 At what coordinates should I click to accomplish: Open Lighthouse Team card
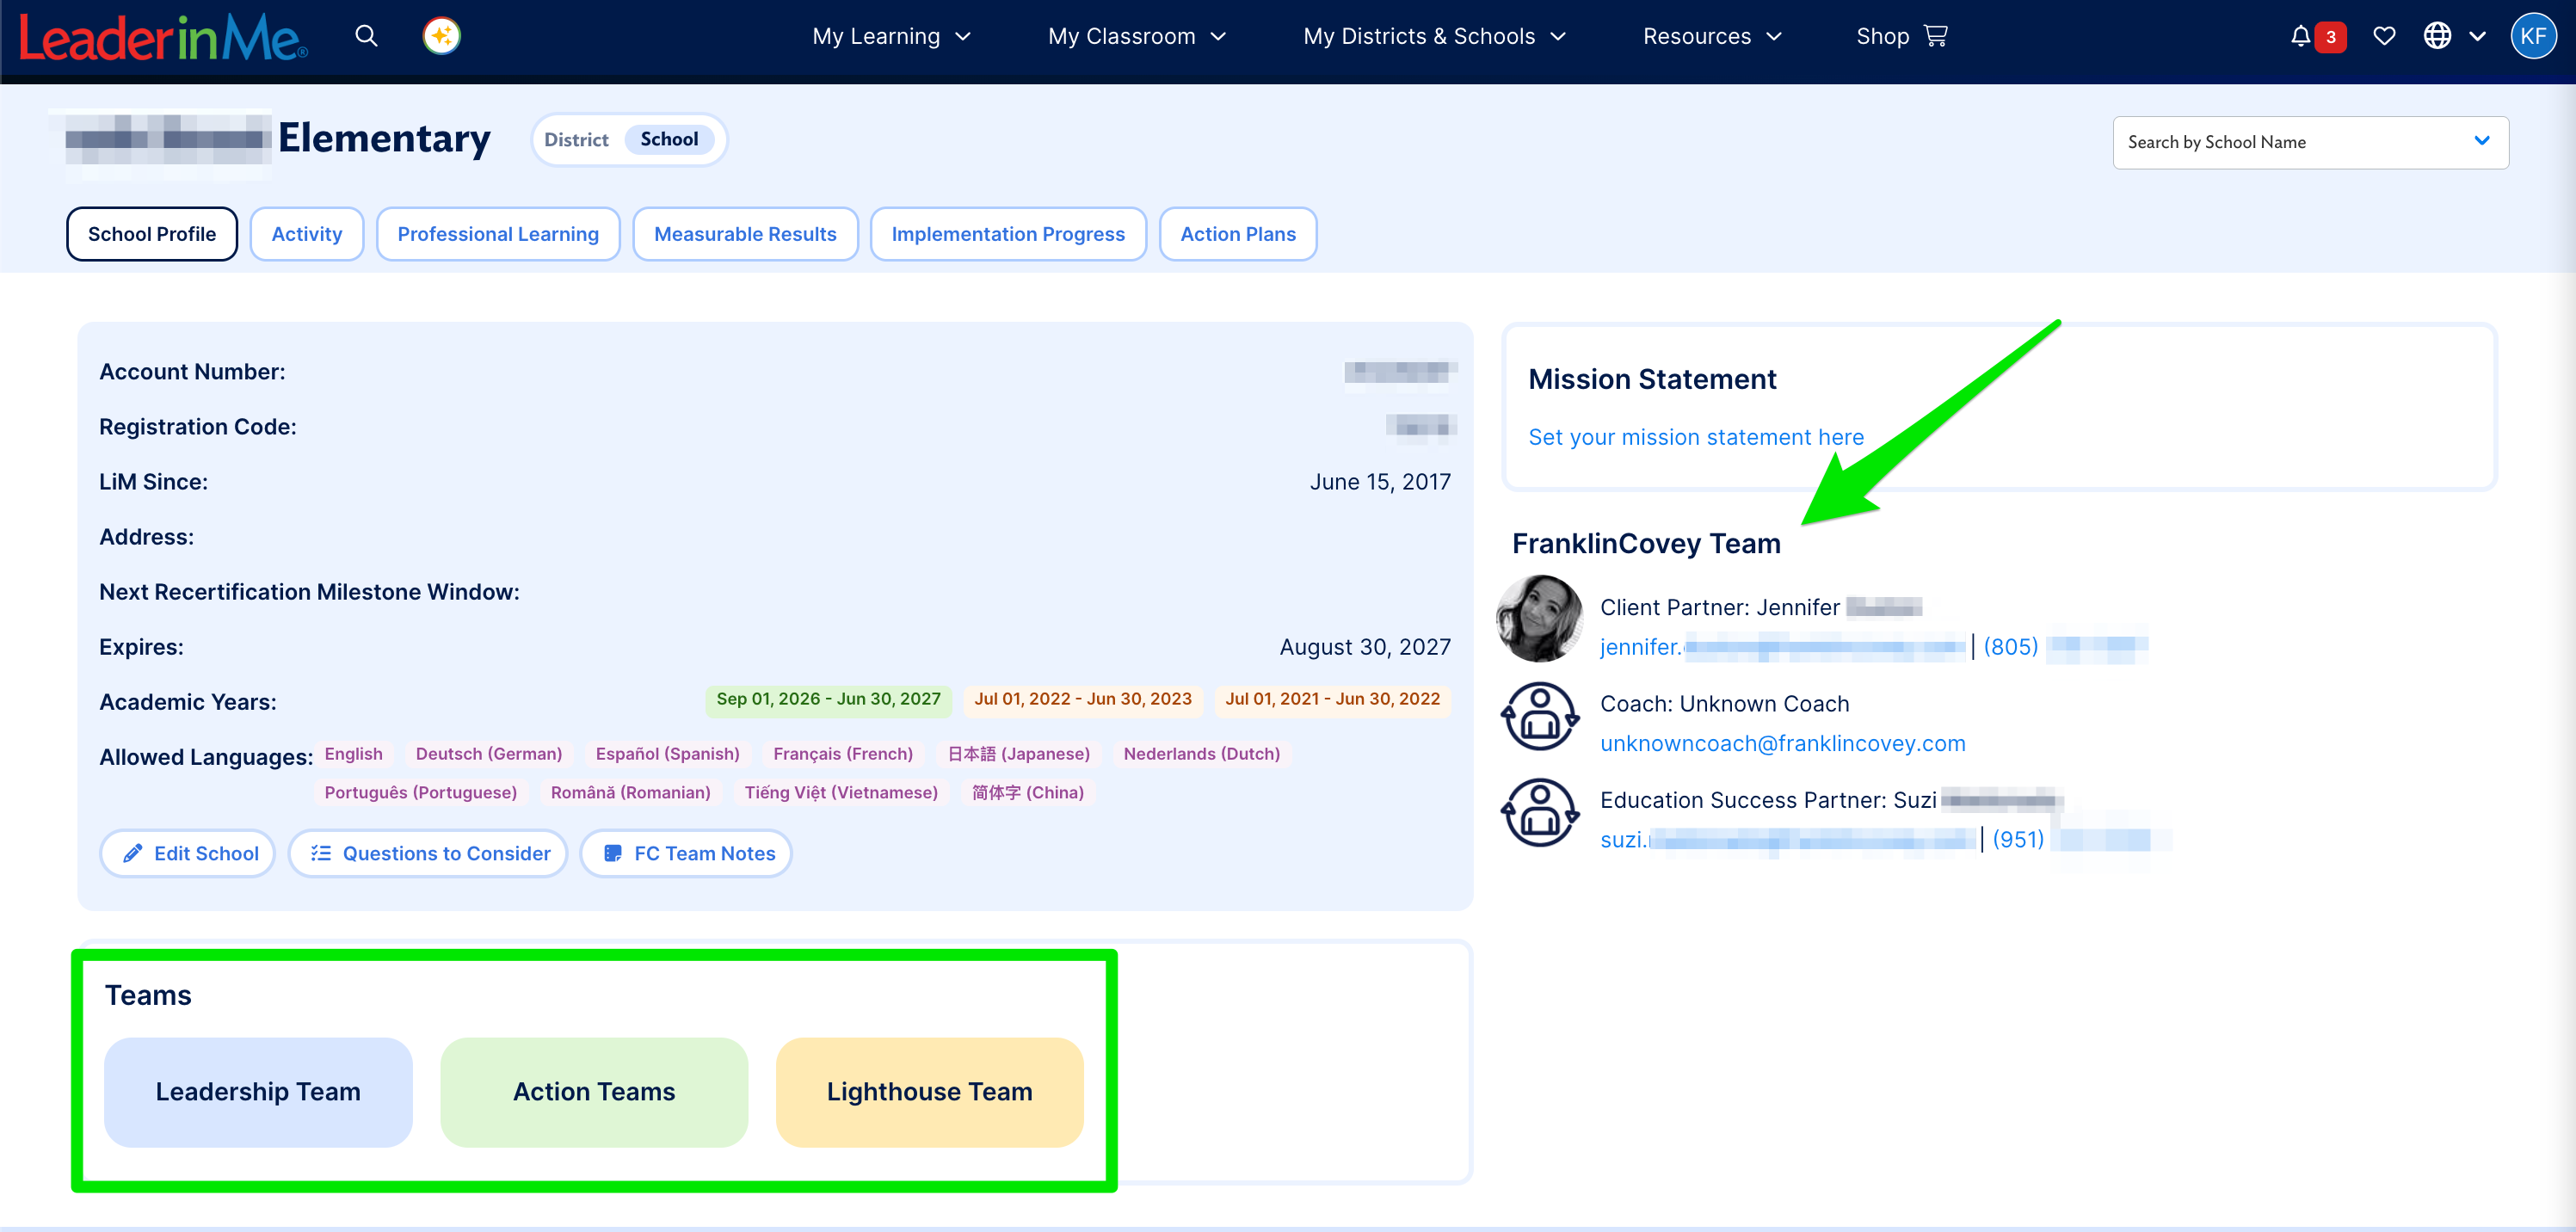click(930, 1092)
